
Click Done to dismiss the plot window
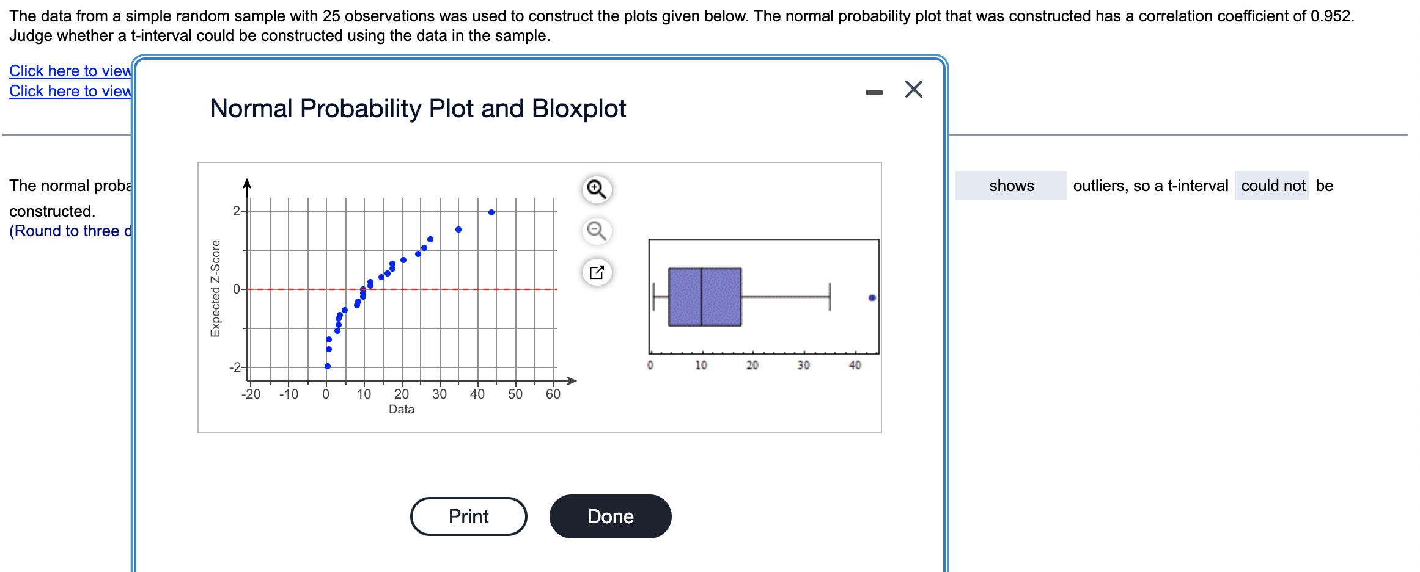pyautogui.click(x=609, y=516)
